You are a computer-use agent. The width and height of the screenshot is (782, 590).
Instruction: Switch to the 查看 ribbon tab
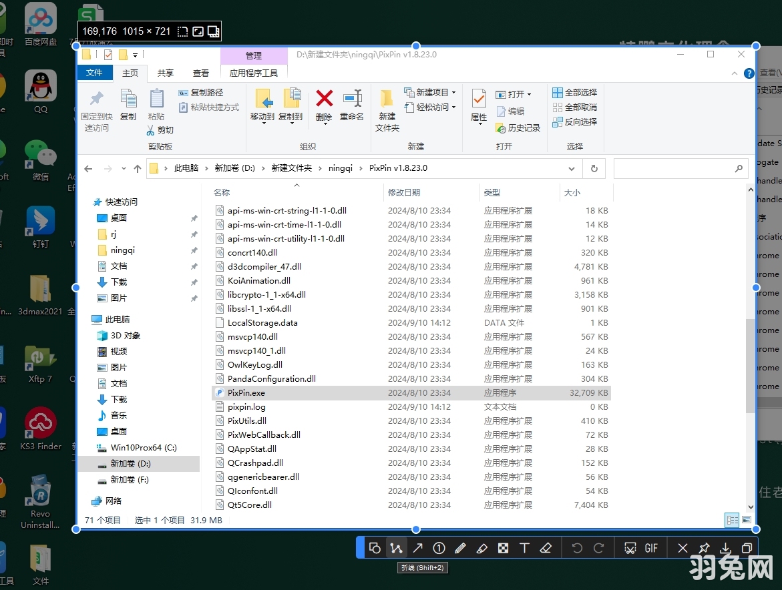point(200,73)
